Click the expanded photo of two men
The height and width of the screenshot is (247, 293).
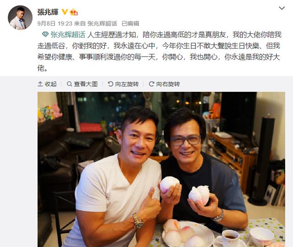pos(161,169)
